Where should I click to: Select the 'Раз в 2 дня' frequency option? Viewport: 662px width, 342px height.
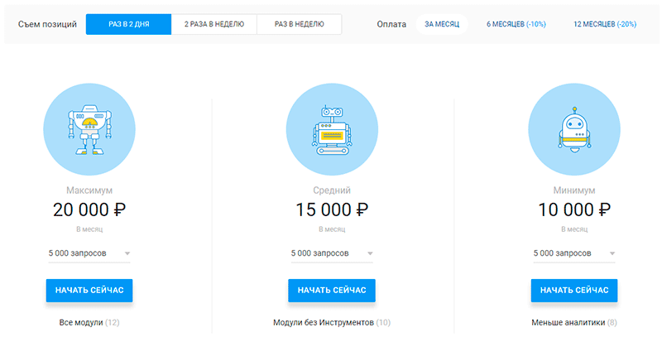point(129,24)
